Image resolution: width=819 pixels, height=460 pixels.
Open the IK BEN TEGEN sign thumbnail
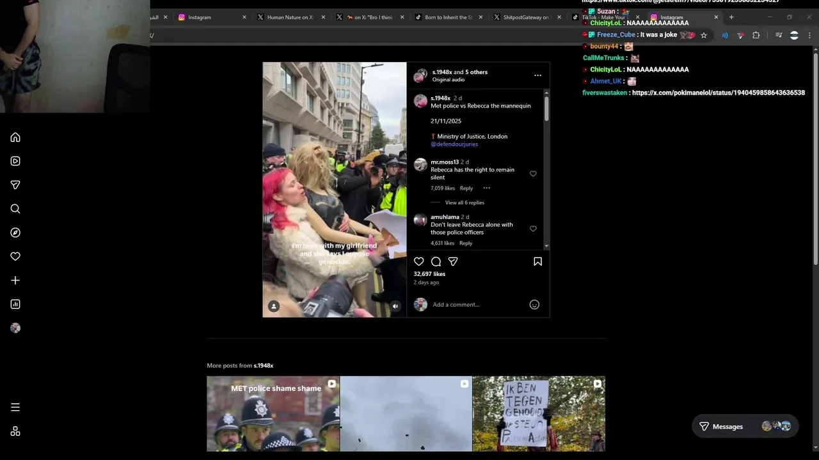click(x=539, y=414)
